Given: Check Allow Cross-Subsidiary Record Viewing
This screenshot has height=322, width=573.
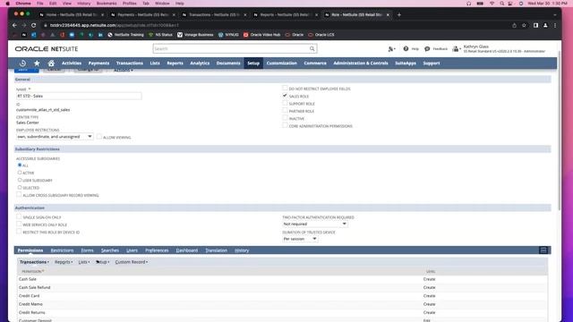Looking at the screenshot, I should pyautogui.click(x=19, y=195).
